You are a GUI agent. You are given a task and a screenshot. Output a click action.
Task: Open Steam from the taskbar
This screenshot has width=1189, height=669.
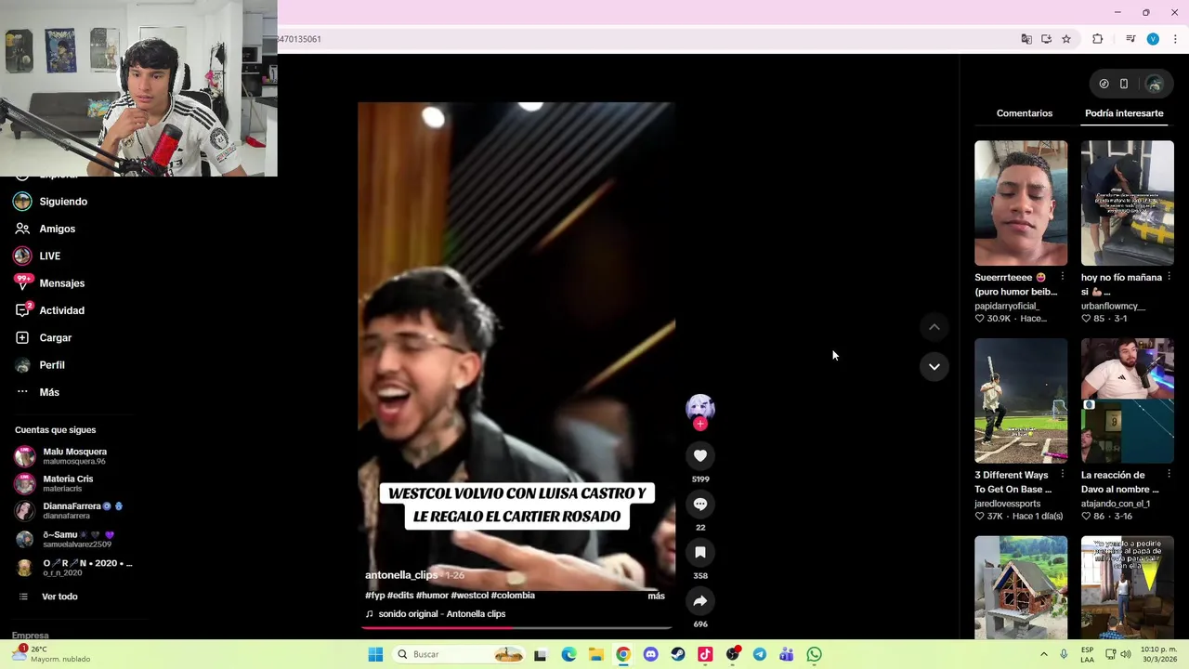click(678, 654)
